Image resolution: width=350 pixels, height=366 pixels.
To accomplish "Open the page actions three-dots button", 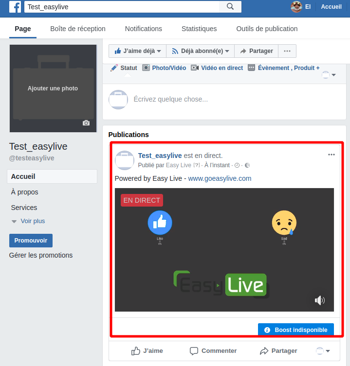I will pos(287,51).
